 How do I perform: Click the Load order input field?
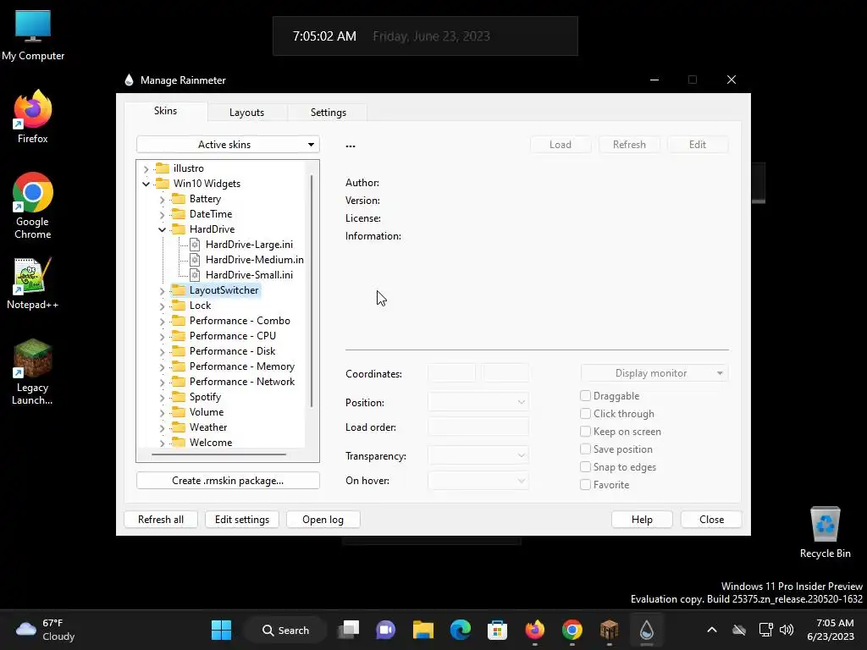point(478,427)
